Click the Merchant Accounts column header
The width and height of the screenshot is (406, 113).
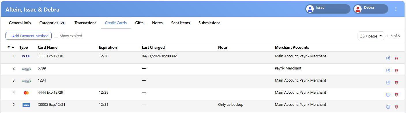tap(292, 47)
